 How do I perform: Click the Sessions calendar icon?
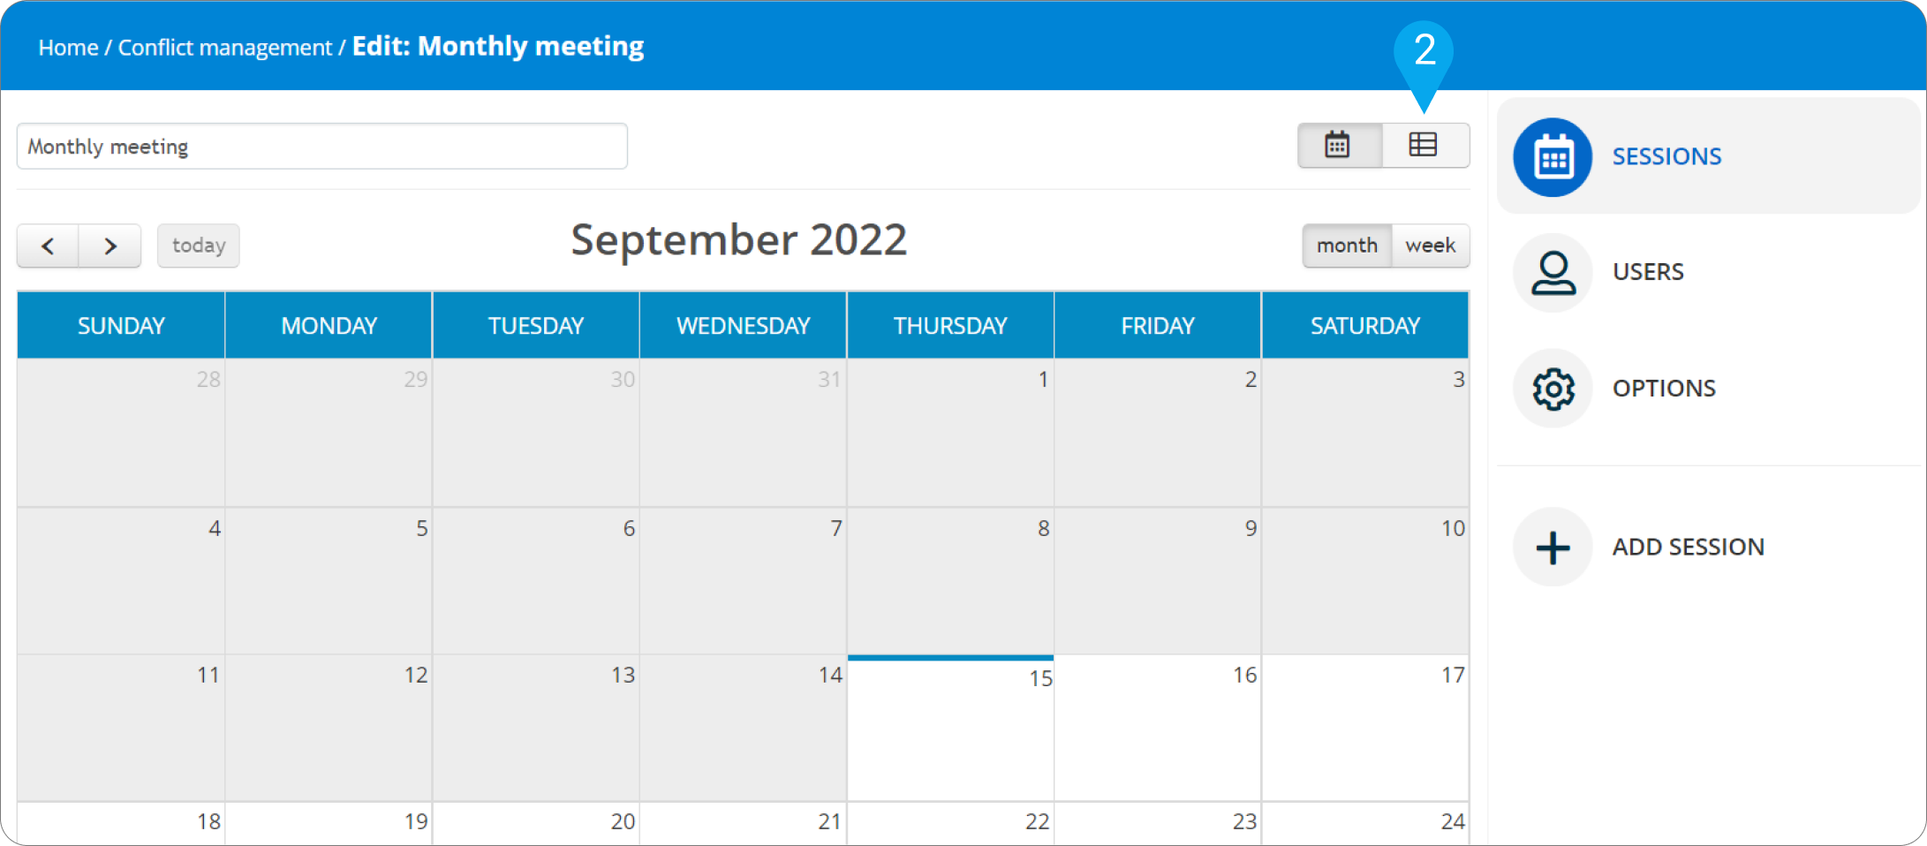1553,157
